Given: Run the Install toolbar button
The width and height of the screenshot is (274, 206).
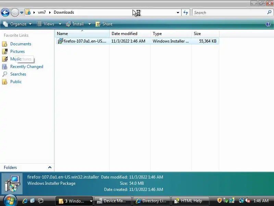Looking at the screenshot, I should click(75, 24).
